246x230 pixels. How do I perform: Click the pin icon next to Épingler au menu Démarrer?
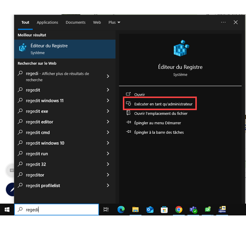pos(129,122)
